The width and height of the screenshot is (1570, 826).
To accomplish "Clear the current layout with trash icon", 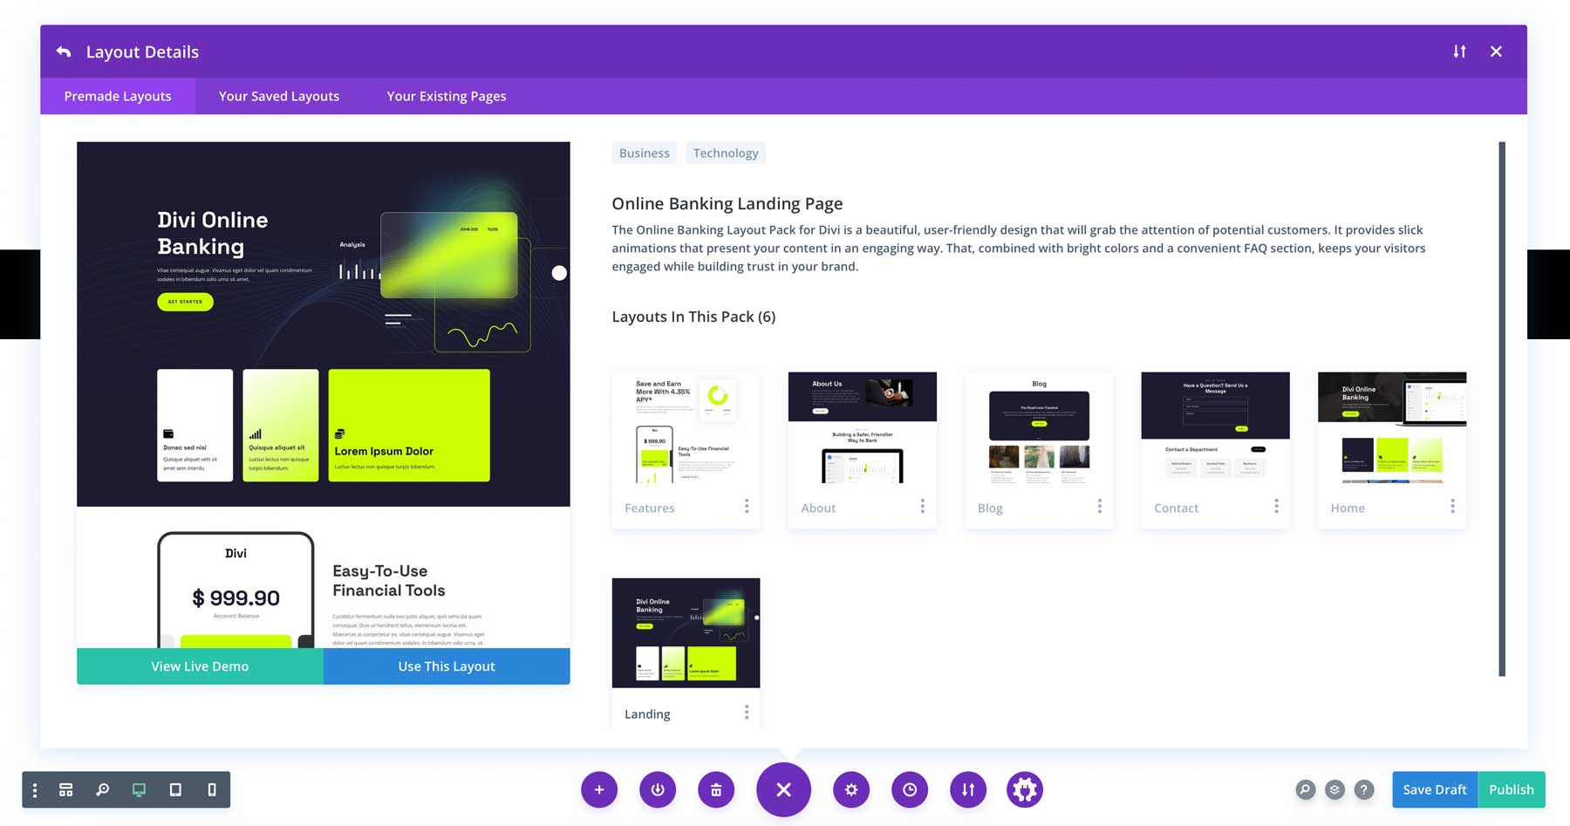I will coord(716,789).
